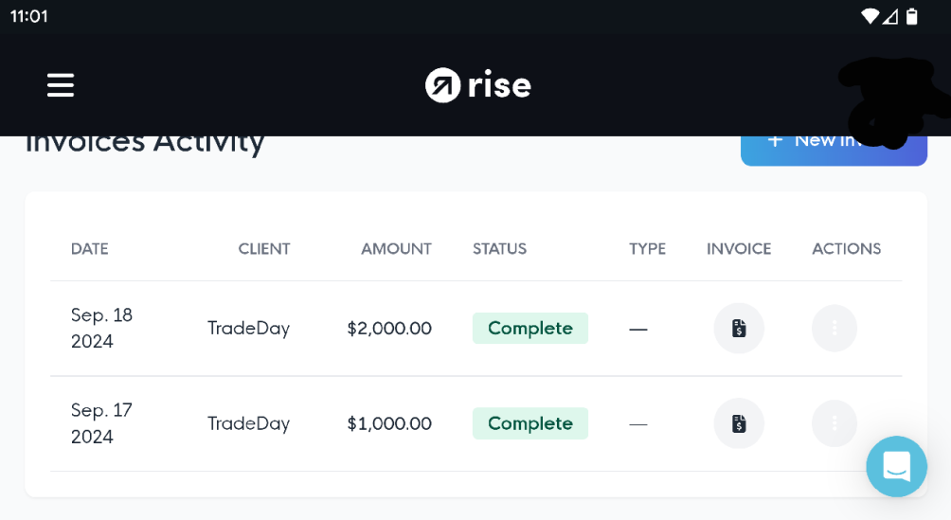This screenshot has width=951, height=520.
Task: View invoice document for Sep. 17 entry
Action: pyautogui.click(x=739, y=423)
